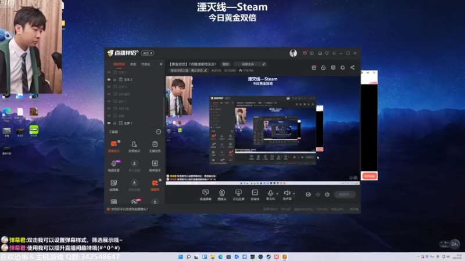465x261 pixels.
Task: Toggle the mode pill next to the logo
Action: pyautogui.click(x=148, y=53)
